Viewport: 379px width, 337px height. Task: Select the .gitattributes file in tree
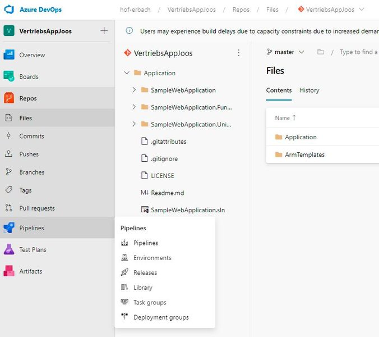tap(168, 142)
